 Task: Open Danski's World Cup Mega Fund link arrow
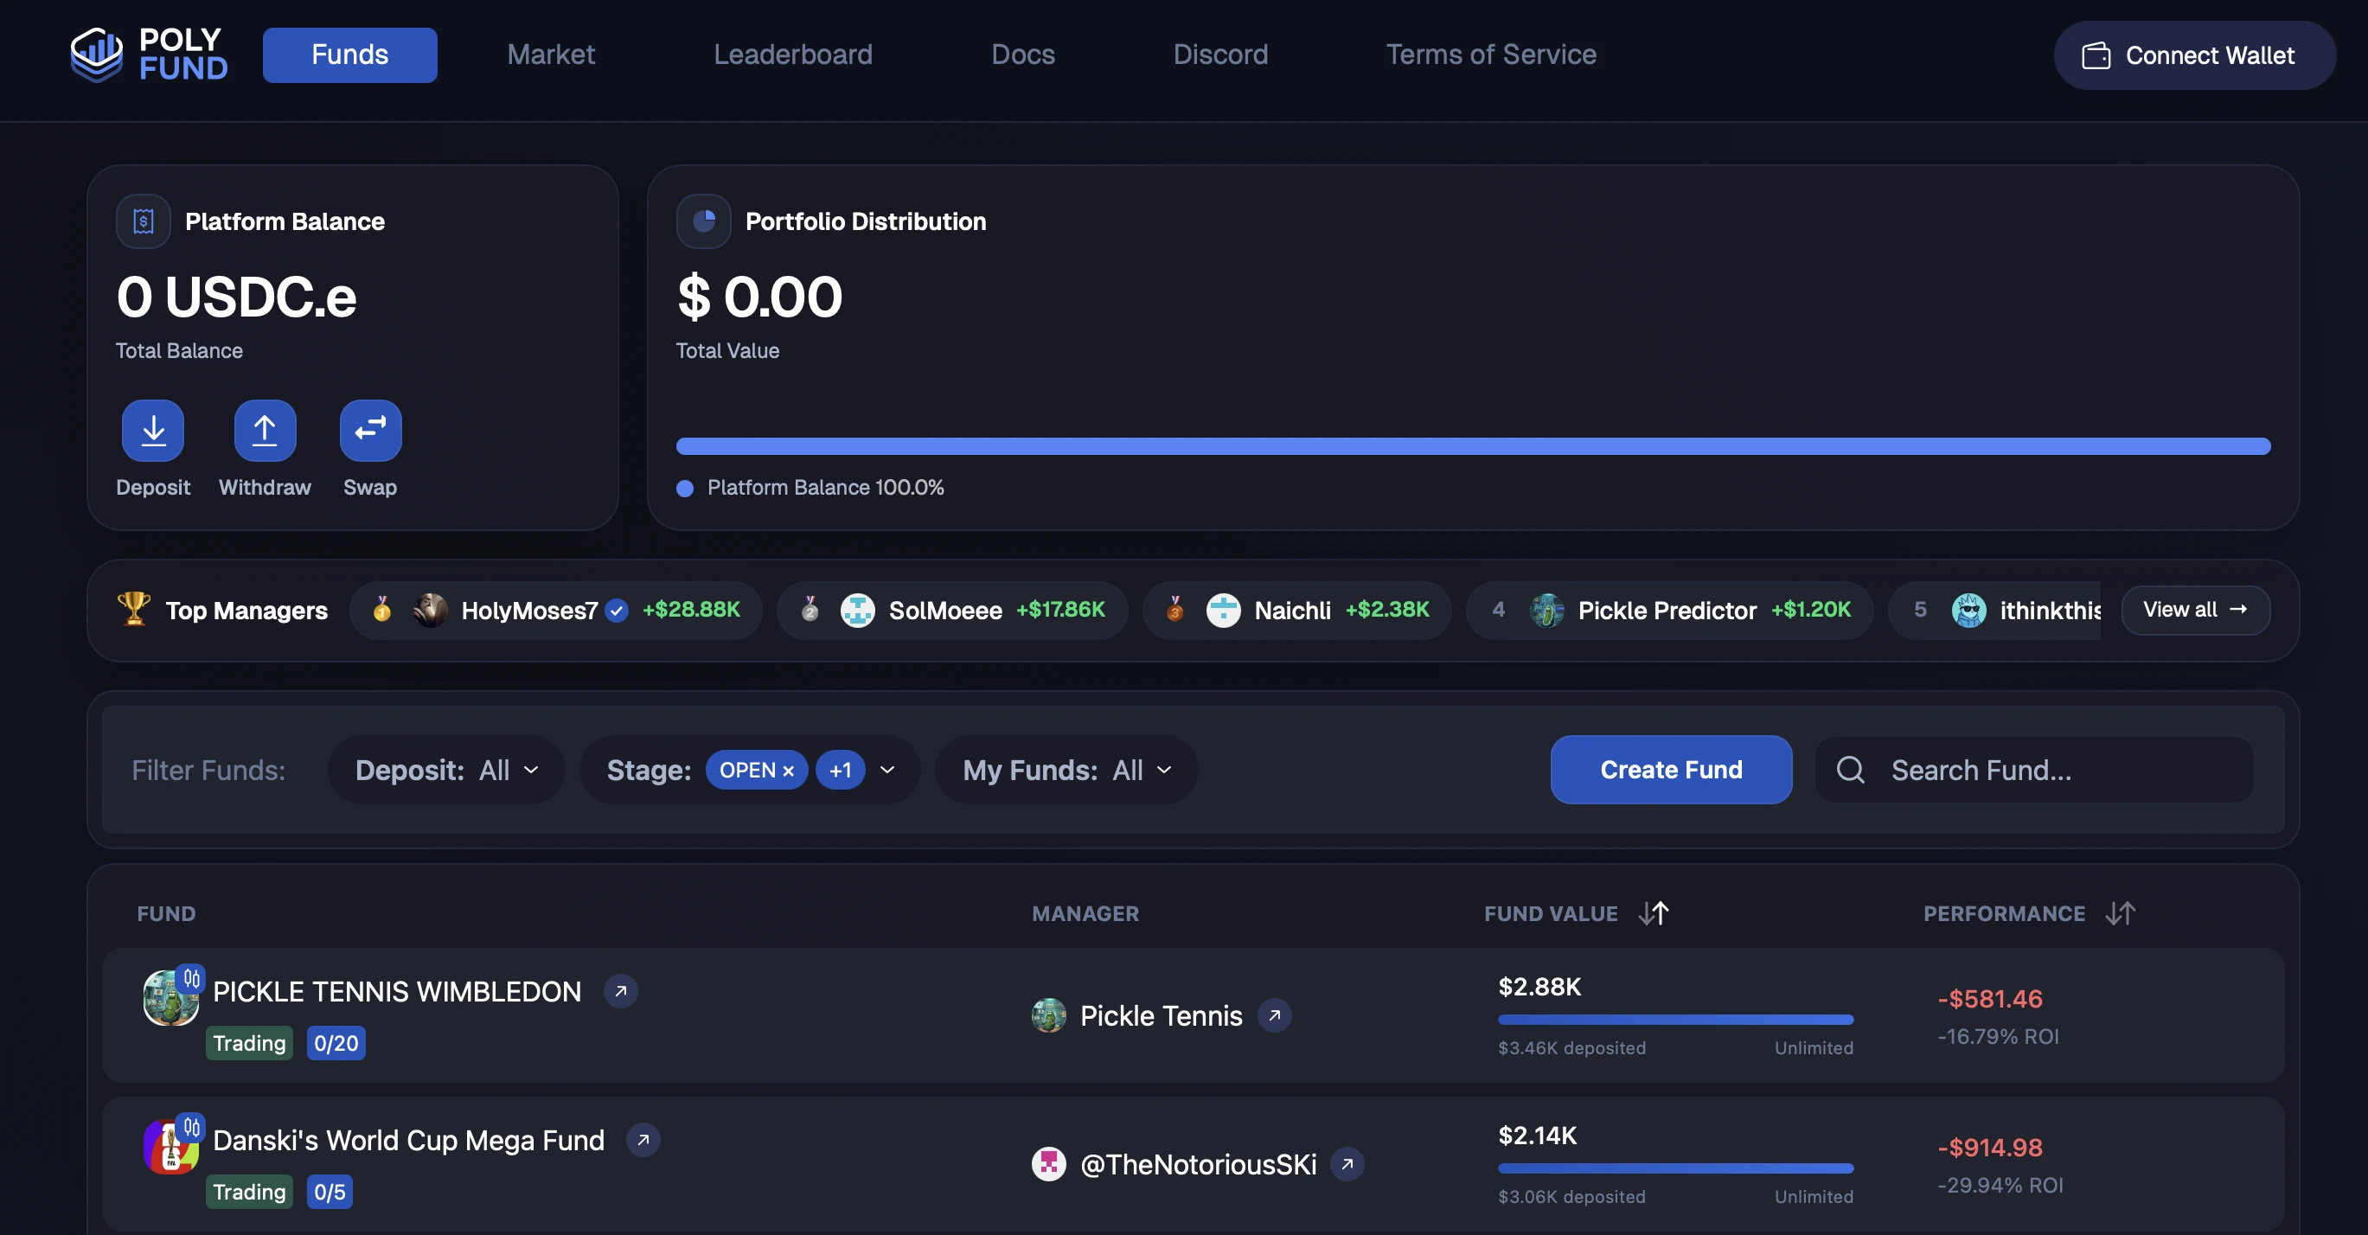[643, 1141]
